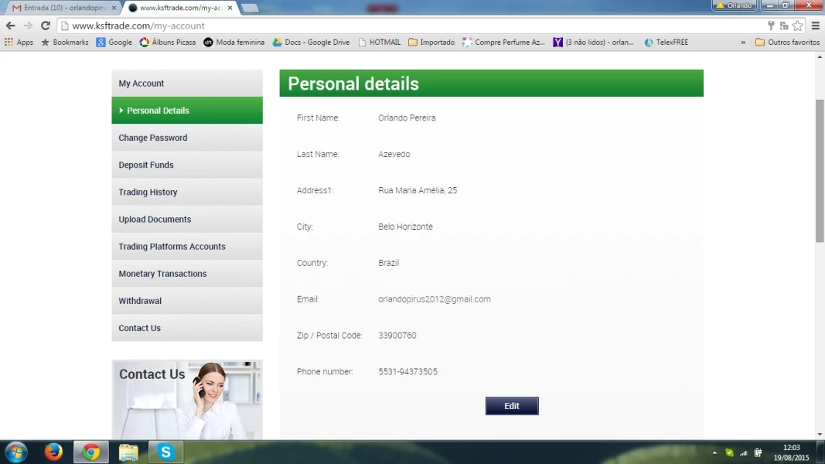Click postal code 33900760 value
Image resolution: width=825 pixels, height=464 pixels.
click(397, 335)
